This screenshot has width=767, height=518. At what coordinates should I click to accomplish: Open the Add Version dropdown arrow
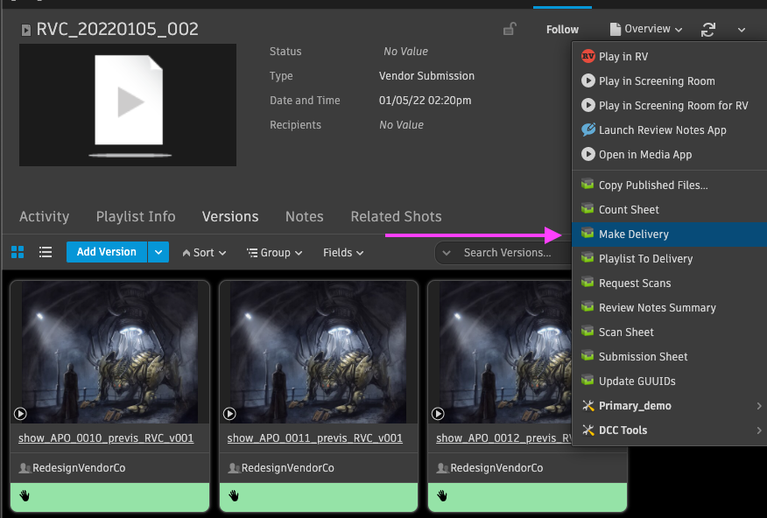tap(158, 252)
